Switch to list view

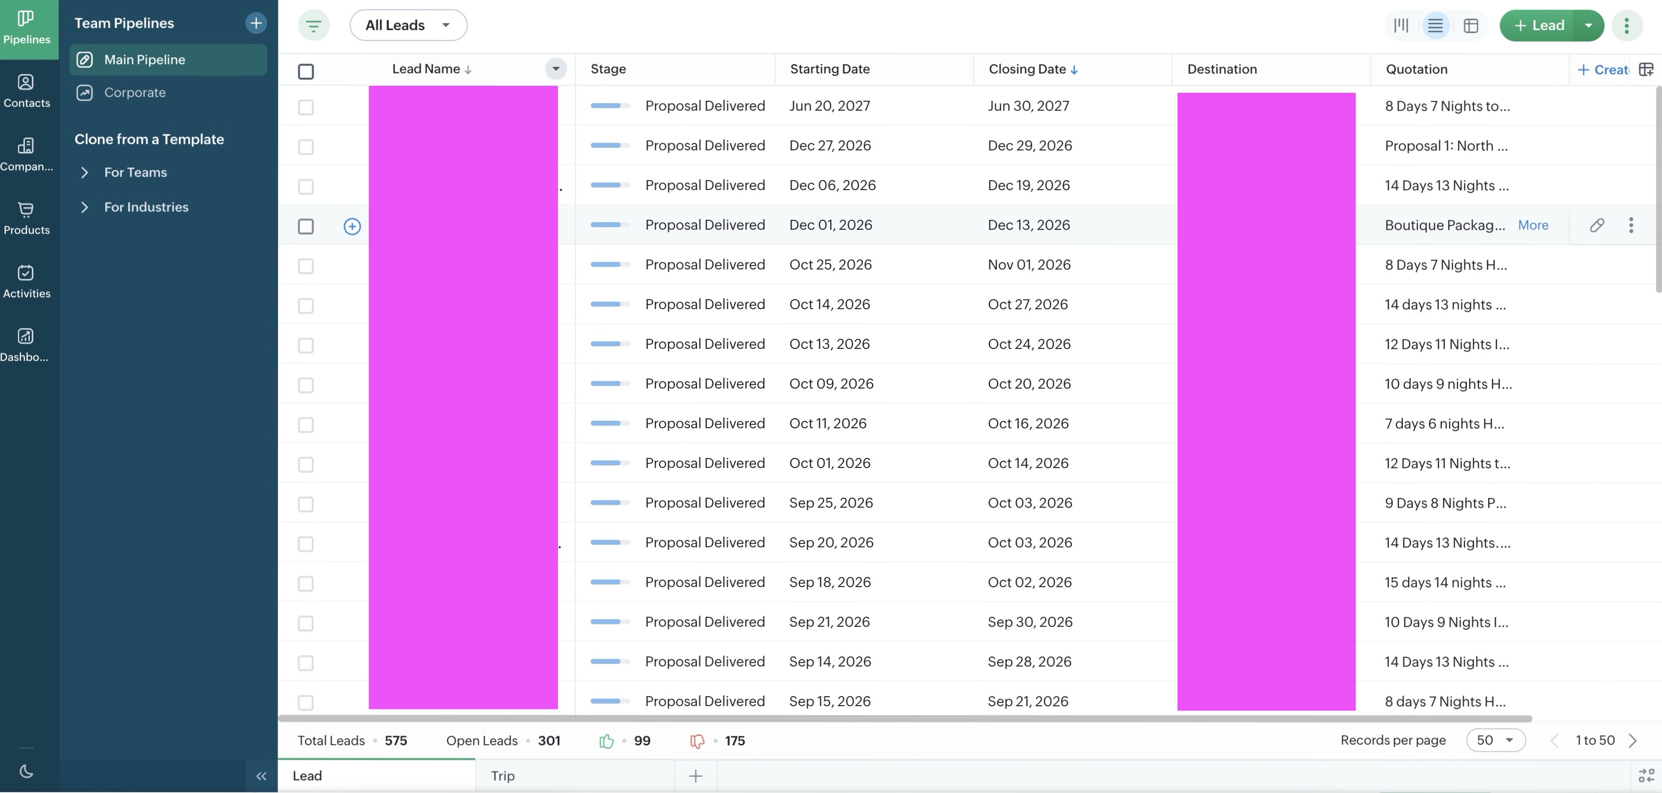[1436, 26]
